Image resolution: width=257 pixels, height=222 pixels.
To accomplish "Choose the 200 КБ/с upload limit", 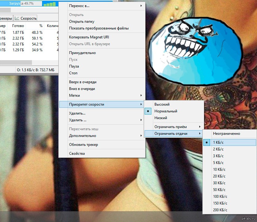I will coord(220,210).
